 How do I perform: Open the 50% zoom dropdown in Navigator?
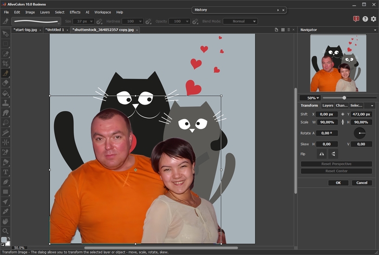point(310,98)
